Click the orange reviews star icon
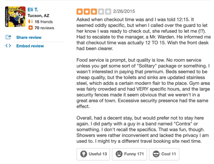 (x=30, y=28)
